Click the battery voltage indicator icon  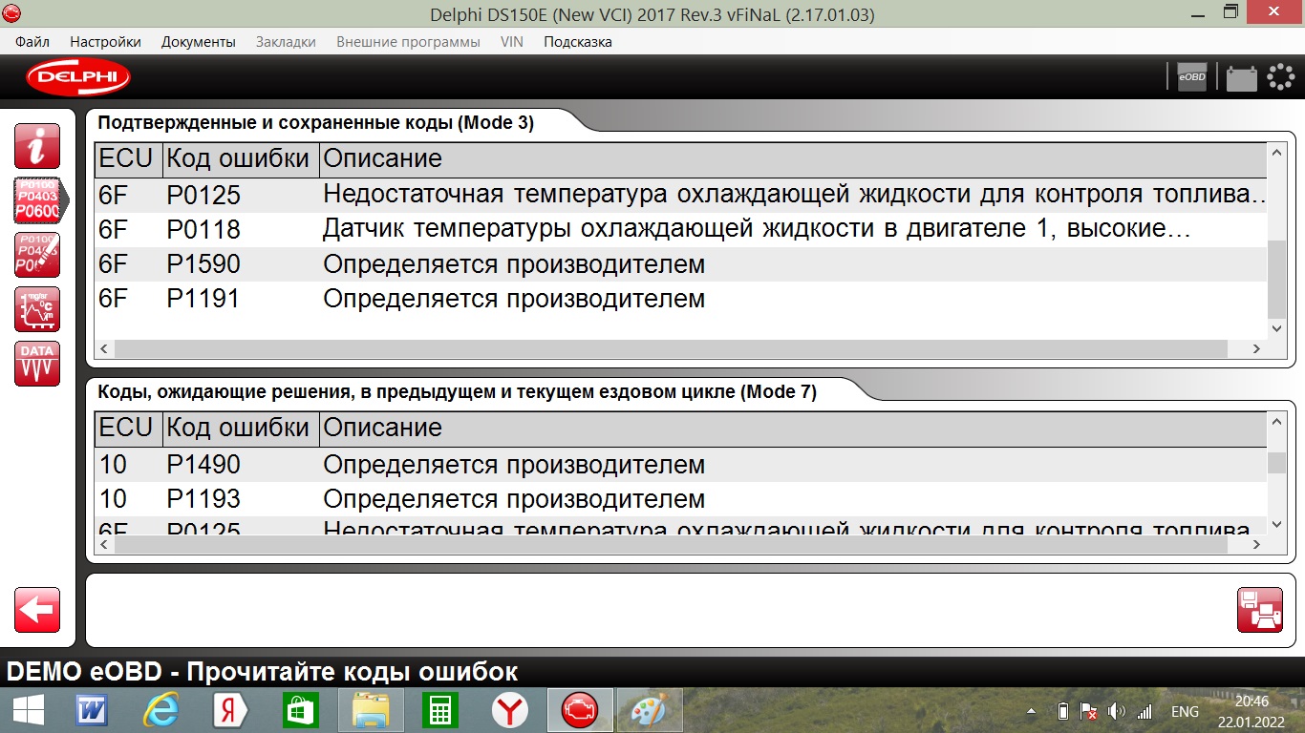[x=1241, y=77]
